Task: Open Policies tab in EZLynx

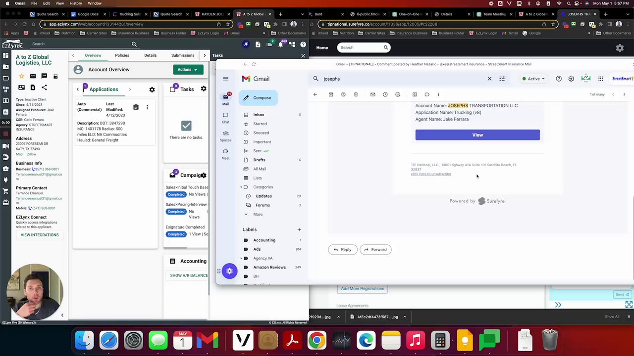Action: point(122,55)
